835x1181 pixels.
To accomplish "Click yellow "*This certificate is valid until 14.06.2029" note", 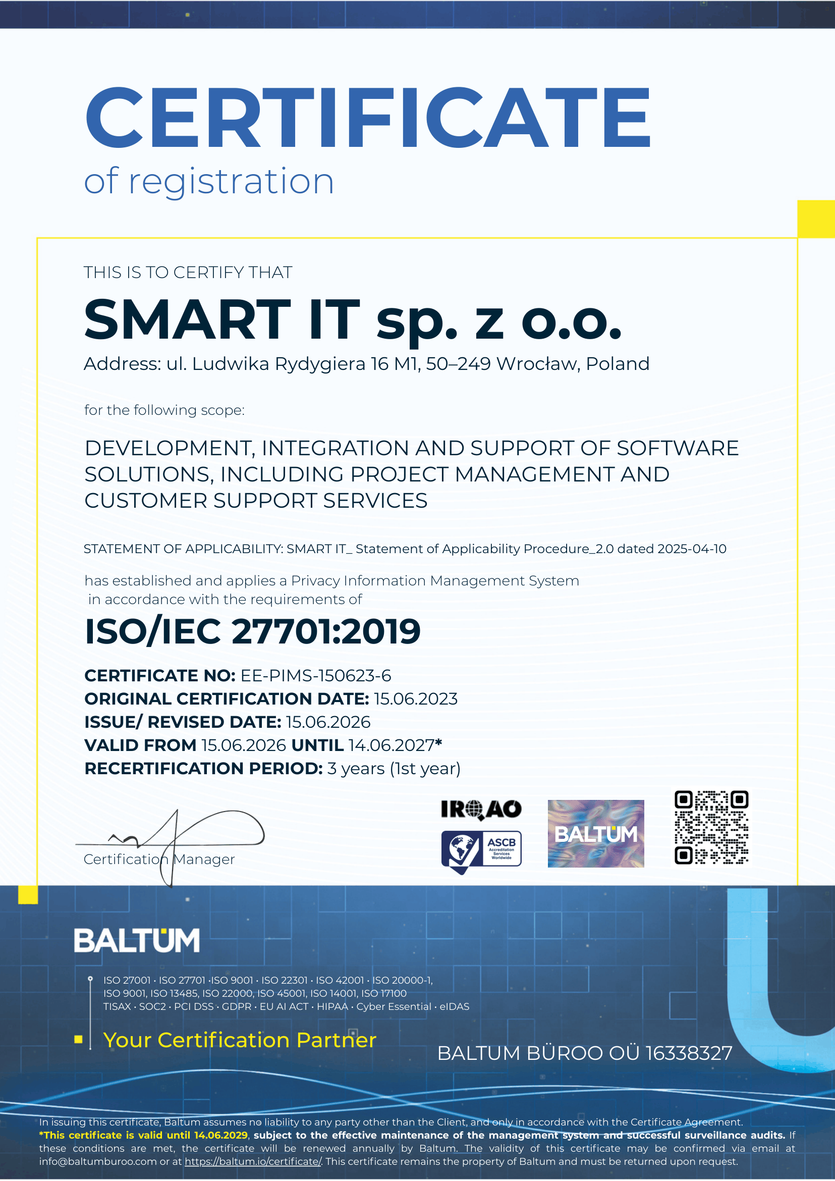I will pyautogui.click(x=143, y=1135).
